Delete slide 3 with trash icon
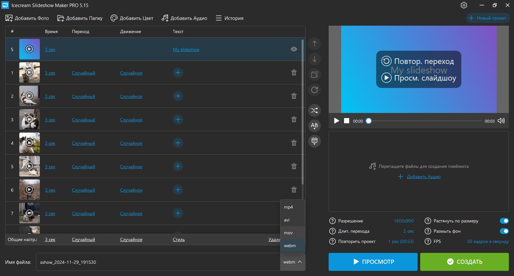 (x=294, y=119)
